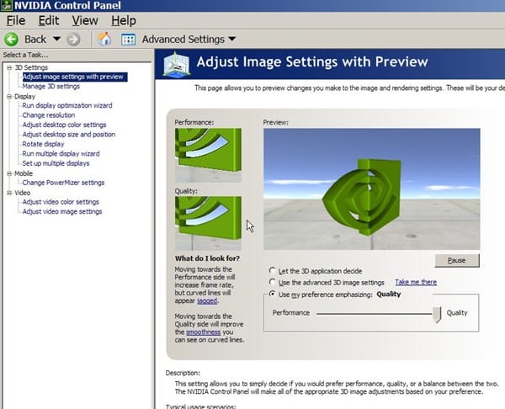Open Manage 3D settings
This screenshot has height=409, width=505.
(x=50, y=87)
